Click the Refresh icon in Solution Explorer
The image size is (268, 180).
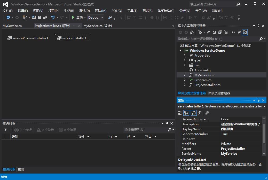coord(214,32)
